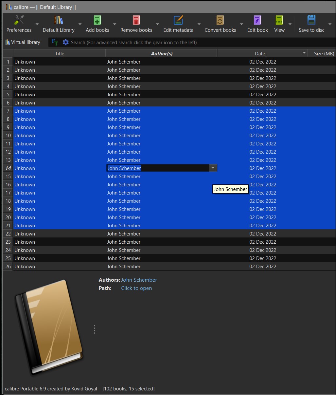The width and height of the screenshot is (336, 395).
Task: Select row number 6 header
Action: pyautogui.click(x=8, y=103)
